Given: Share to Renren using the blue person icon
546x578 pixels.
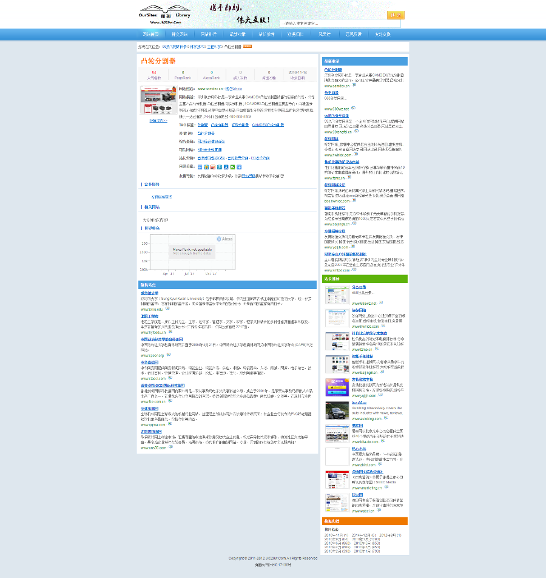Looking at the screenshot, I should coord(226,167).
